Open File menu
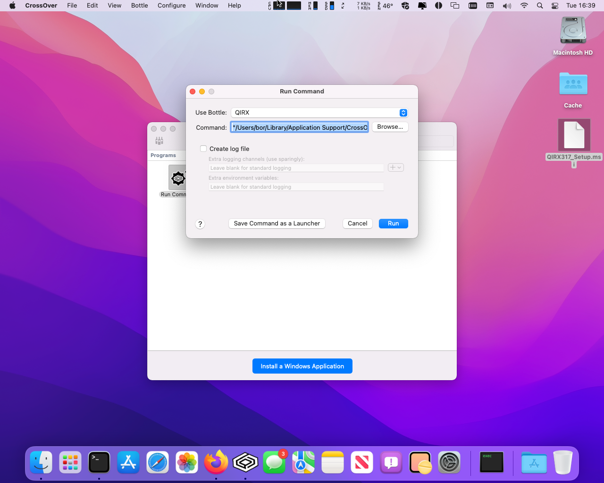Screen dimensions: 604x483 click(x=72, y=6)
